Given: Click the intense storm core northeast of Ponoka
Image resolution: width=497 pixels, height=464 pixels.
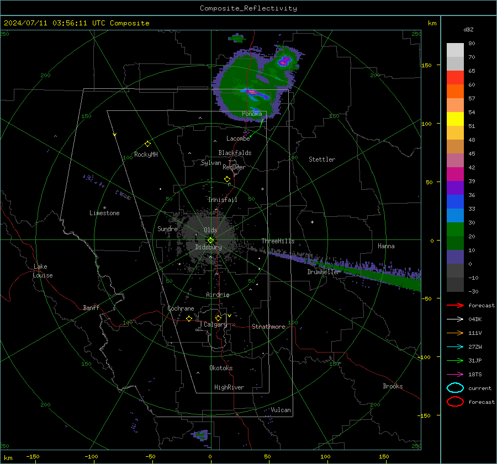Looking at the screenshot, I should (x=284, y=61).
